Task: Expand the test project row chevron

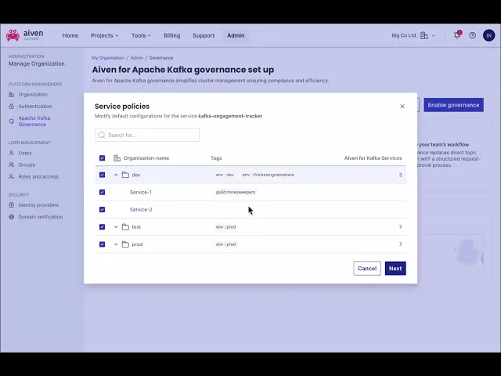Action: tap(116, 227)
